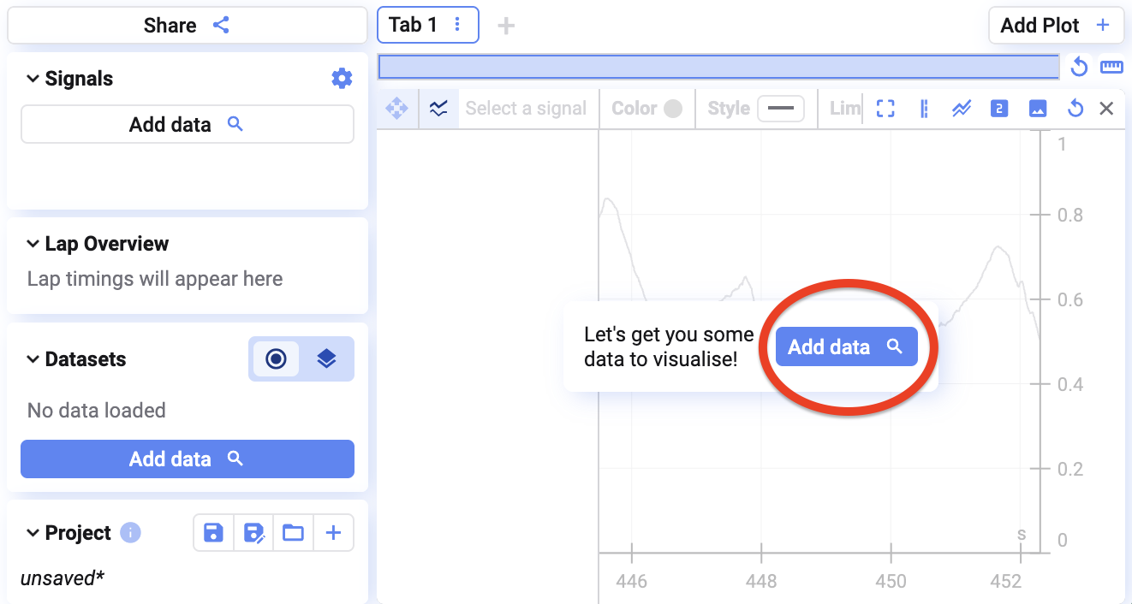1132x604 pixels.
Task: Select the single dataset radio mode
Action: (276, 359)
